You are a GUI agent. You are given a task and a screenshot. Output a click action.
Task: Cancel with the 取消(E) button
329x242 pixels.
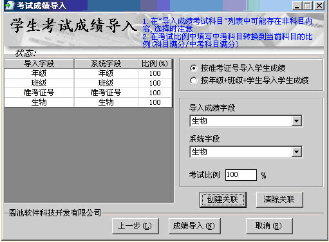click(269, 226)
